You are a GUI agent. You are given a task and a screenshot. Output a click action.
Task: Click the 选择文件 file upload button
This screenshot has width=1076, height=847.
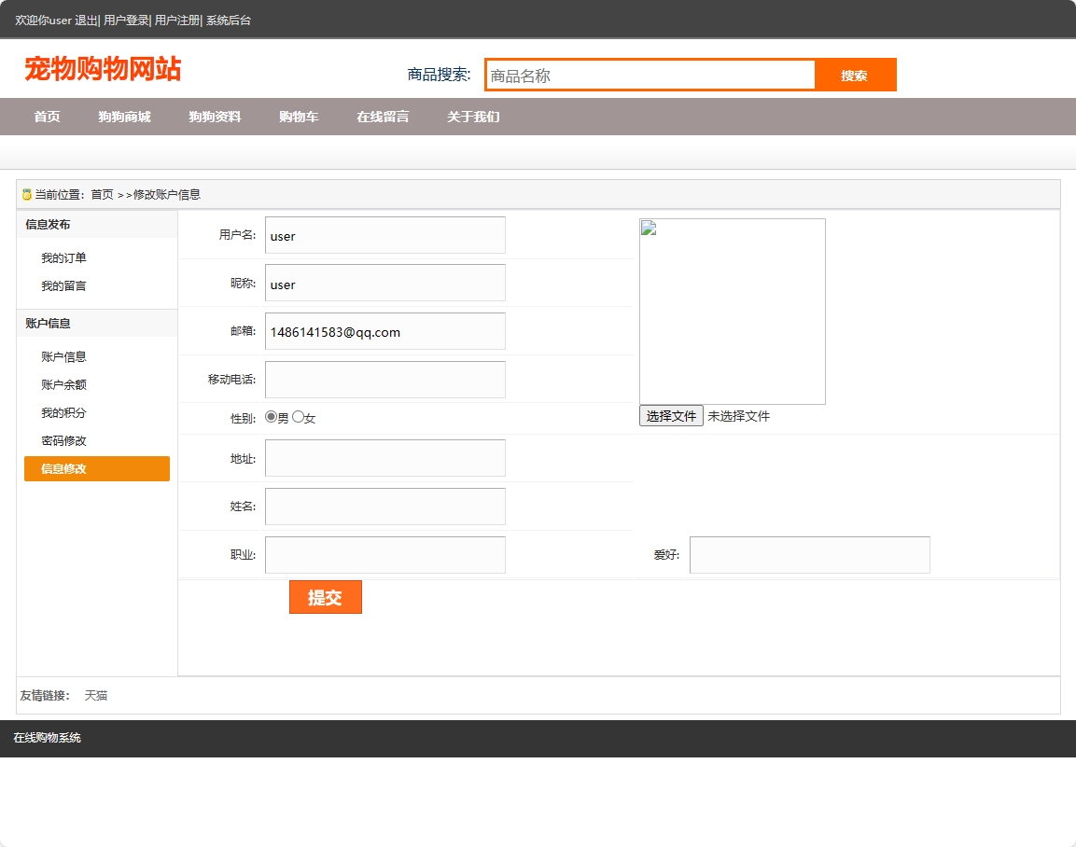click(x=671, y=416)
